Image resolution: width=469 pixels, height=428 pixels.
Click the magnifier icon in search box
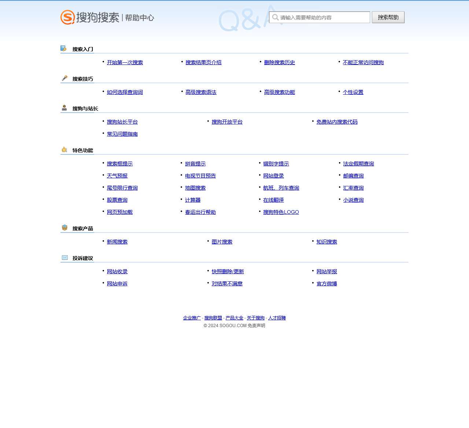coord(275,17)
